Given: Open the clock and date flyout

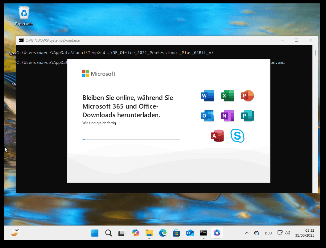Looking at the screenshot, I should (304, 233).
